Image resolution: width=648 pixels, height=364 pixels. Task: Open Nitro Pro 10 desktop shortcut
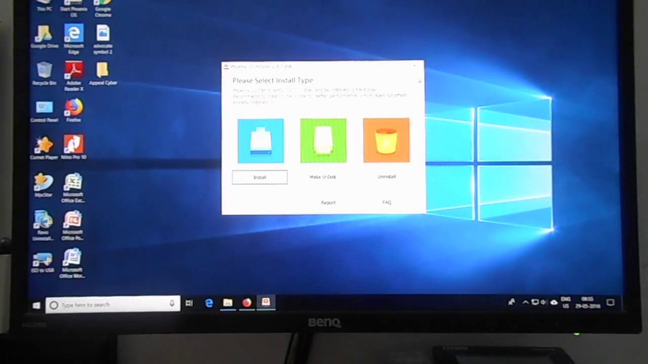coord(73,148)
